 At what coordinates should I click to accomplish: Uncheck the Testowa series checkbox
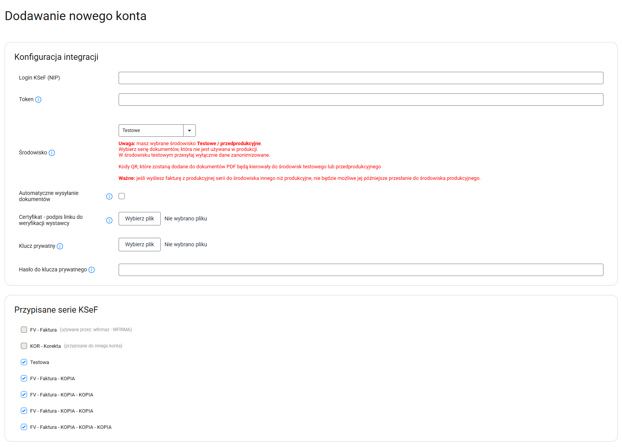click(x=24, y=362)
